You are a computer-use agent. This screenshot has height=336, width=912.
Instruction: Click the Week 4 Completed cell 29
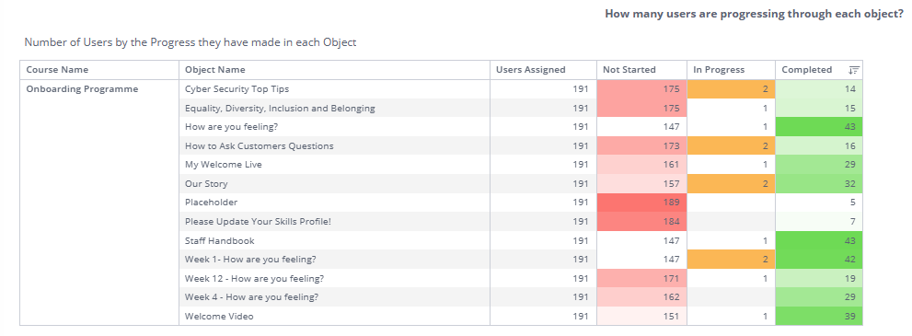click(819, 297)
